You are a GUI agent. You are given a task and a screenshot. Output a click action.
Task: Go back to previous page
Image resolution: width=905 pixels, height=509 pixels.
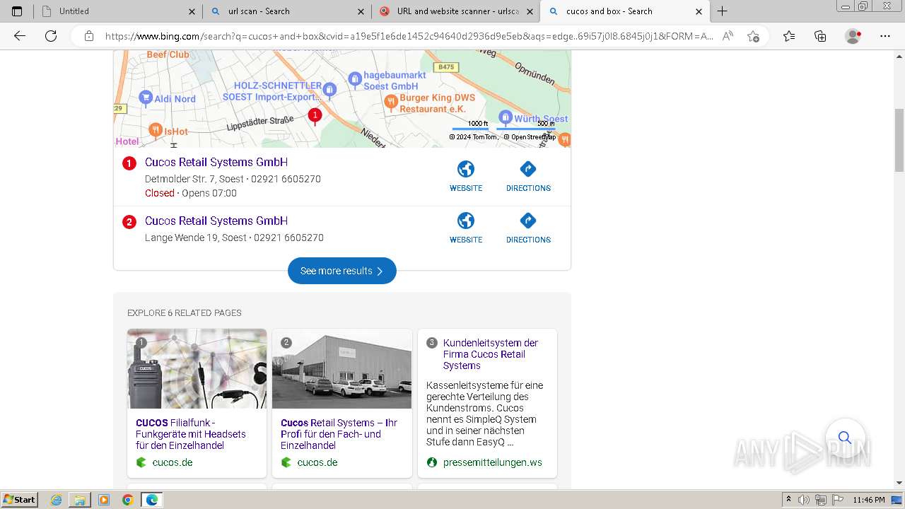tap(20, 36)
